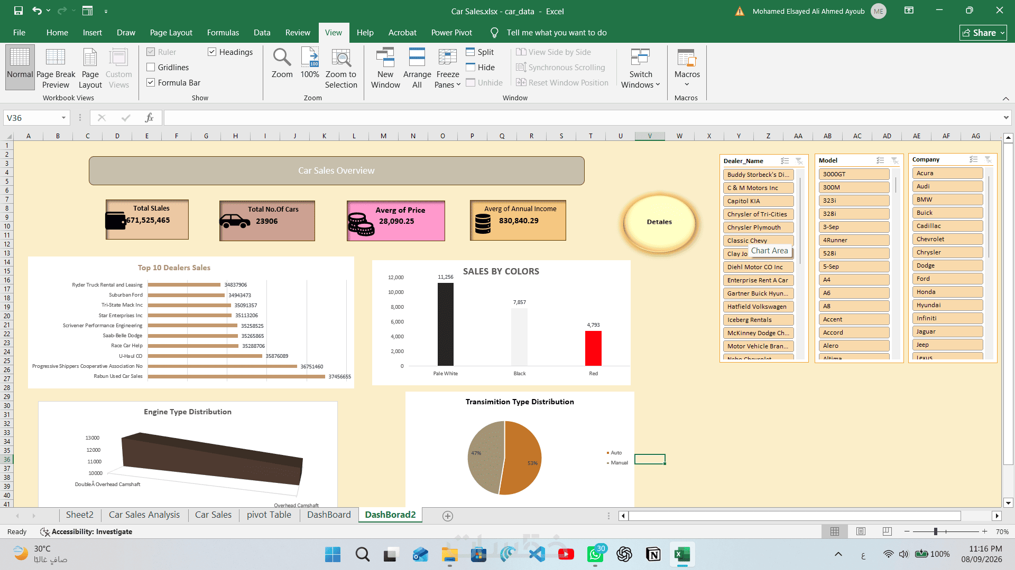Adjust the zoom slider in status bar
Image resolution: width=1015 pixels, height=570 pixels.
click(935, 531)
